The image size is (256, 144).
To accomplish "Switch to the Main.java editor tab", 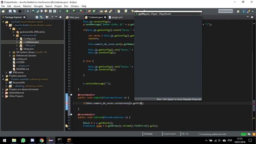I will [73, 17].
